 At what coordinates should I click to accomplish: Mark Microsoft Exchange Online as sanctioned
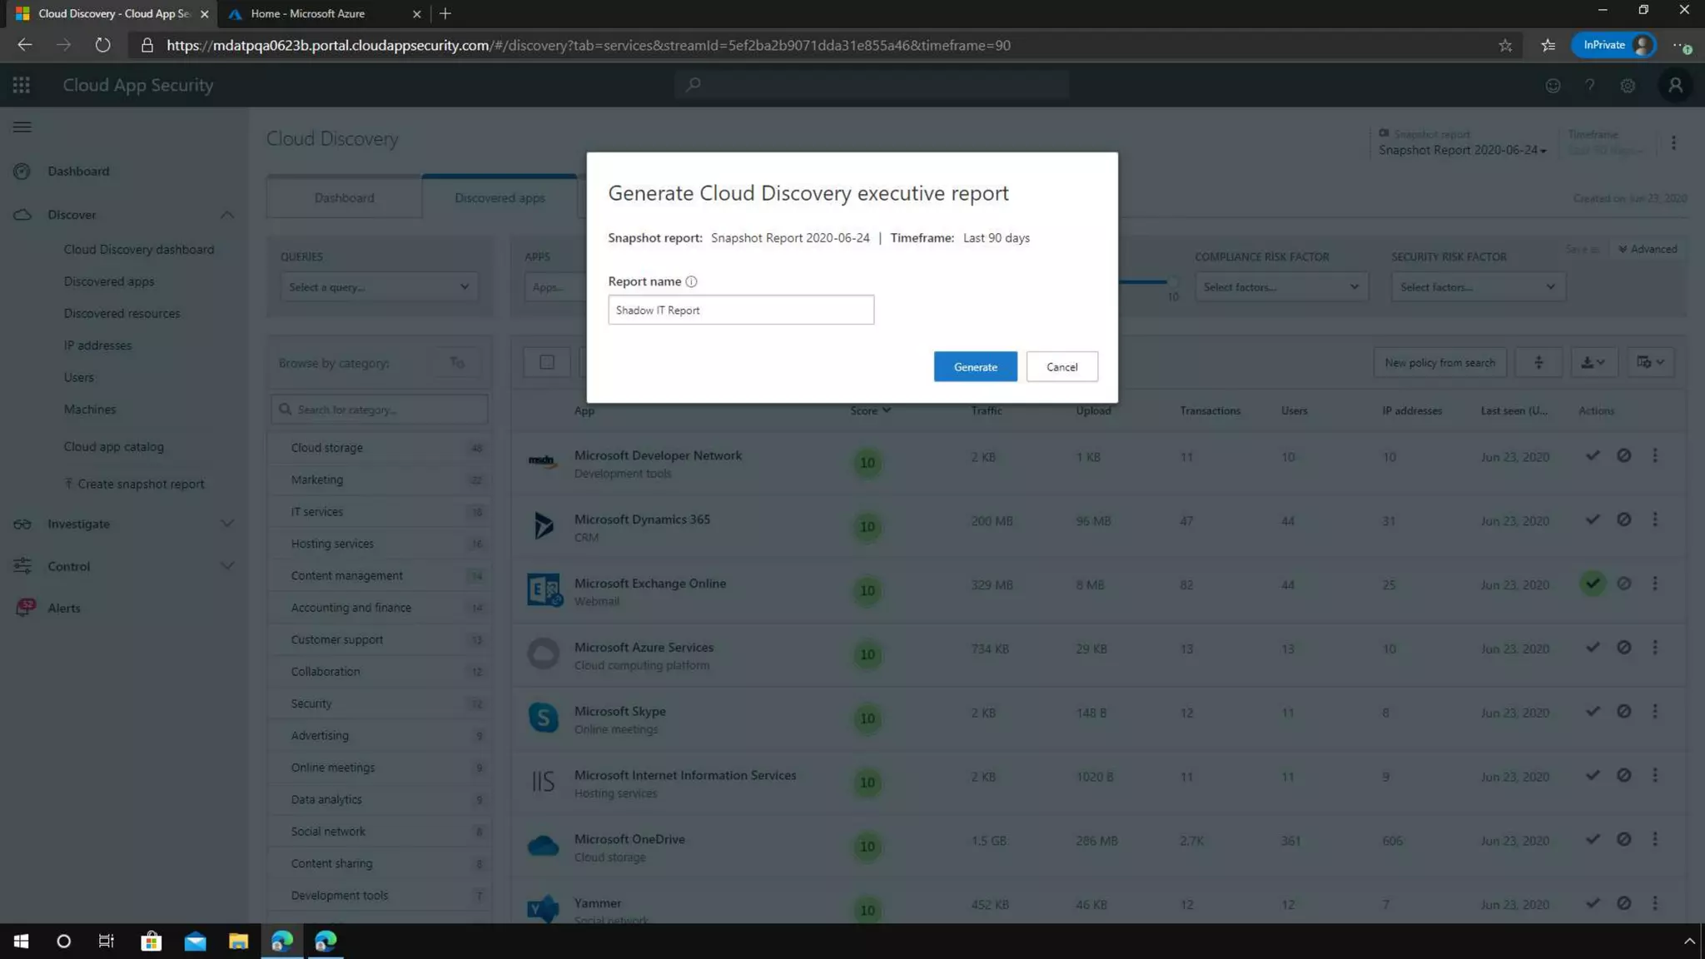point(1592,584)
